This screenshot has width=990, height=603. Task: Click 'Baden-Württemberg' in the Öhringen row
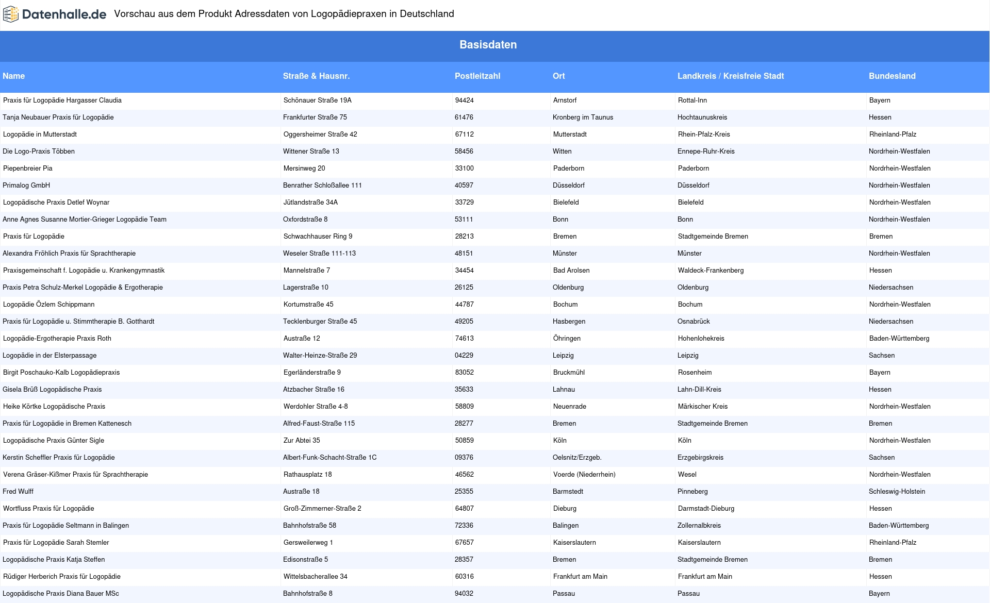(899, 338)
